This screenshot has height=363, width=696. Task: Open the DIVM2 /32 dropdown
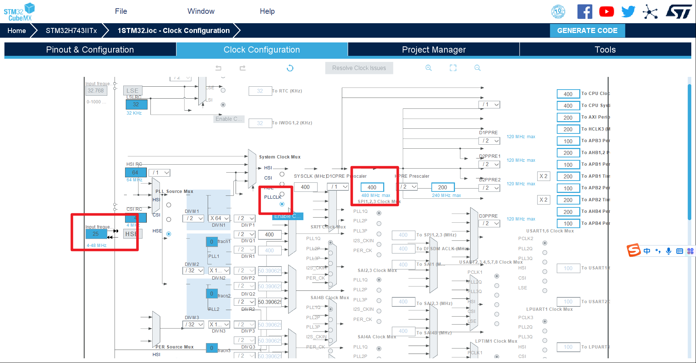(193, 271)
